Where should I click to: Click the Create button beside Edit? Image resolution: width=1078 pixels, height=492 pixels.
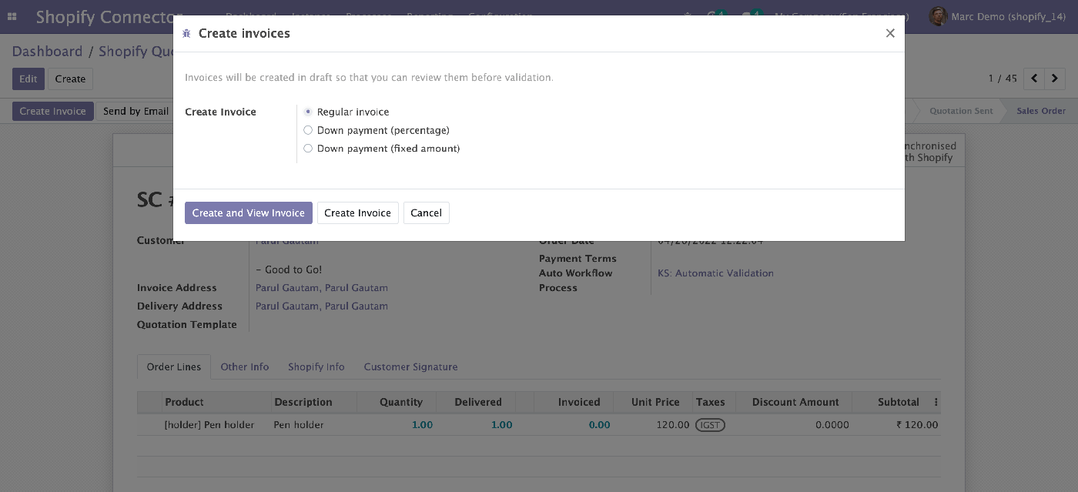point(70,79)
